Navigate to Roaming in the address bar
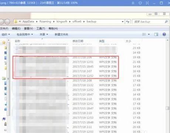The height and width of the screenshot is (133, 170). pos(45,21)
